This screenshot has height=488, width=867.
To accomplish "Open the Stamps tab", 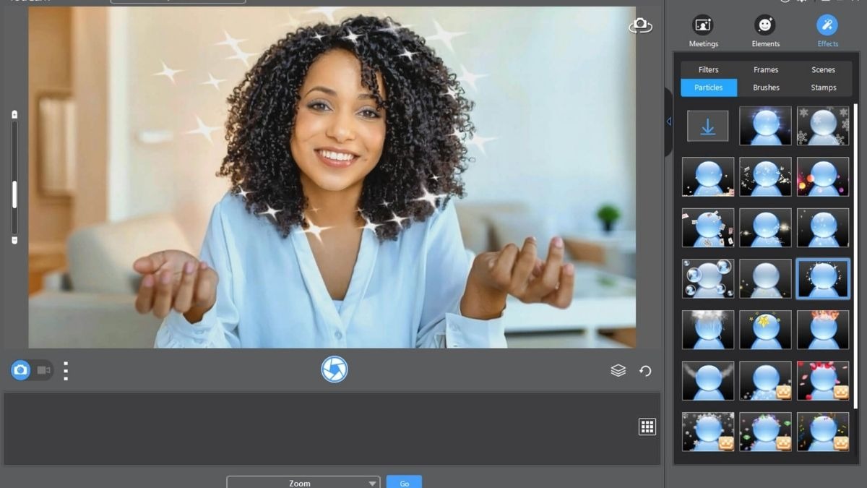I will pyautogui.click(x=823, y=87).
